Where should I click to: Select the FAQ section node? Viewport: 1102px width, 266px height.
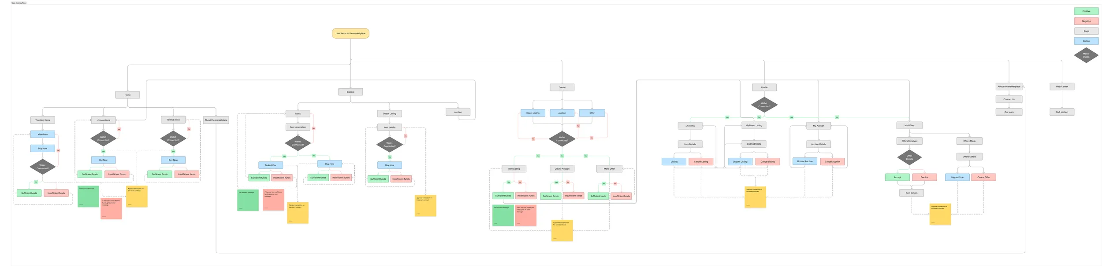click(1062, 112)
